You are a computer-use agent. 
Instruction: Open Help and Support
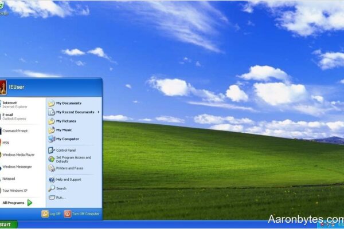pyautogui.click(x=52, y=179)
